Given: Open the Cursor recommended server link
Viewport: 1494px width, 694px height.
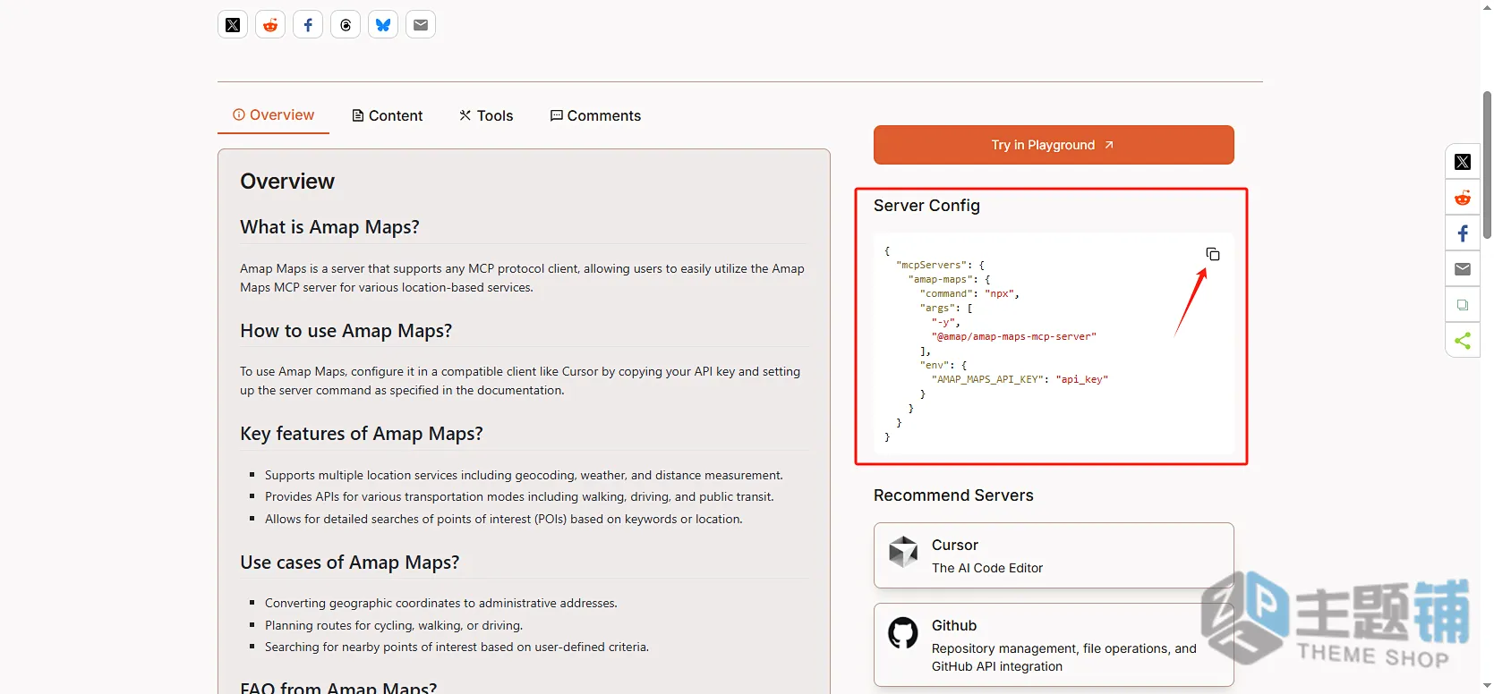Looking at the screenshot, I should point(1054,555).
